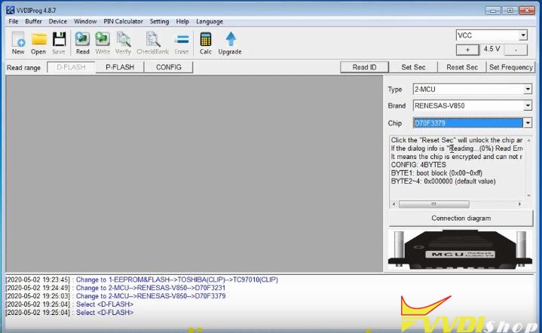Click the 'CONFIG: 4BYTES' info text

point(418,165)
